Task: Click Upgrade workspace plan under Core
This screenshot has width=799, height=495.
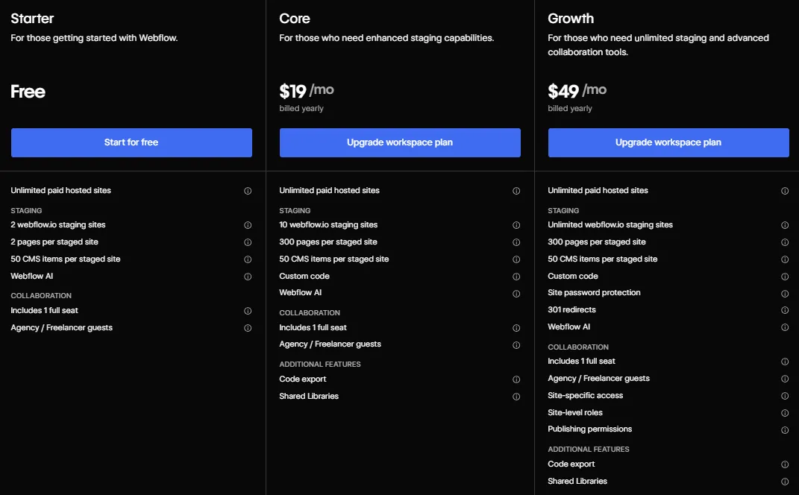Action: tap(400, 142)
